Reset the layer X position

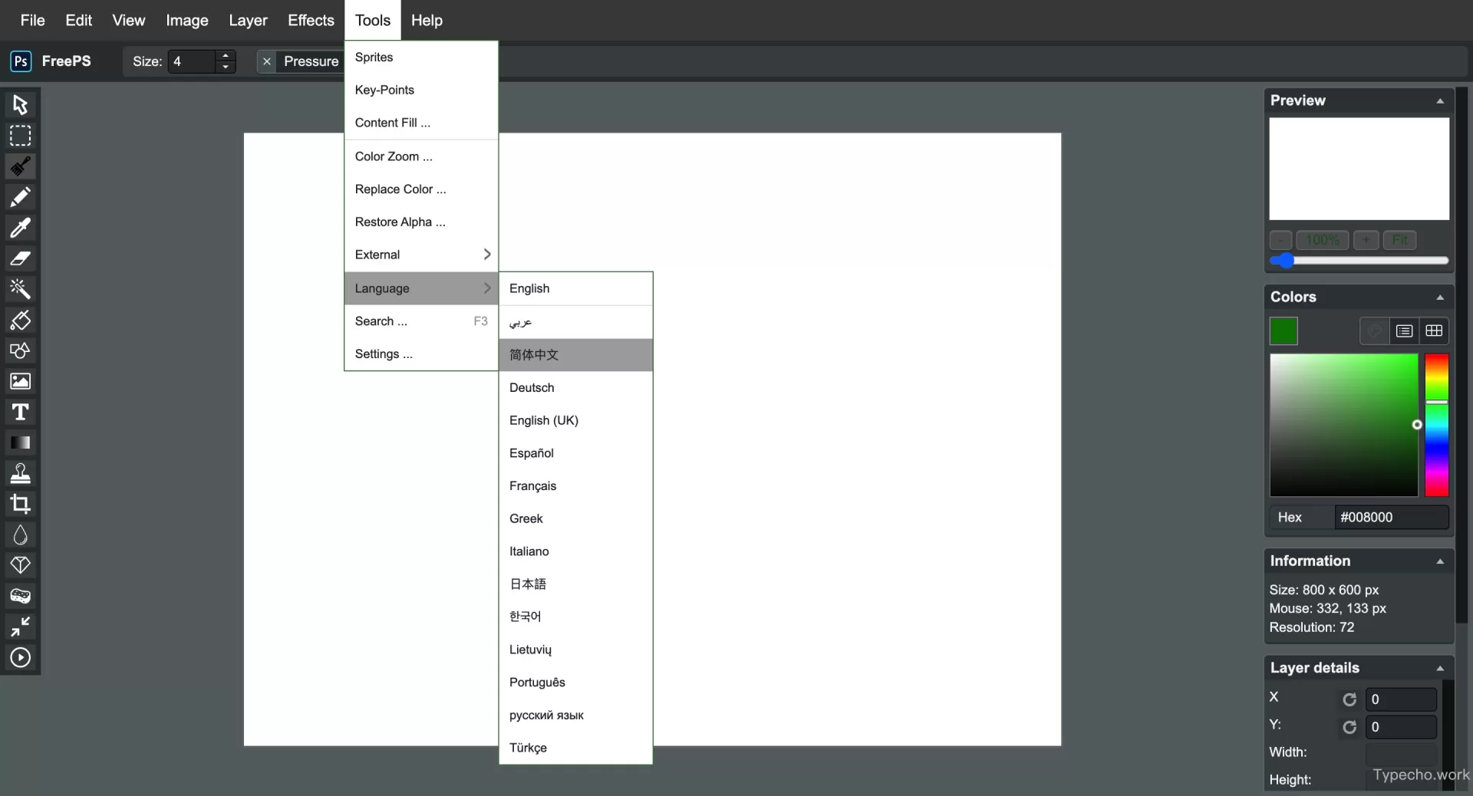click(1349, 699)
